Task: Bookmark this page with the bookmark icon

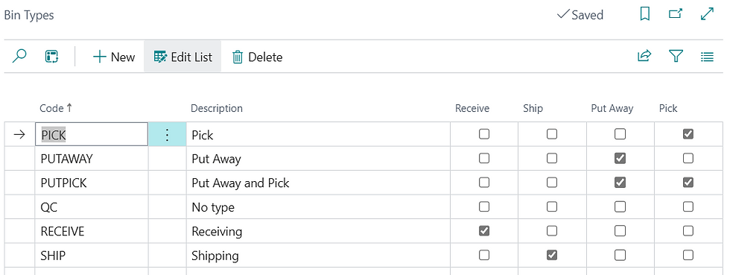Action: coord(645,14)
